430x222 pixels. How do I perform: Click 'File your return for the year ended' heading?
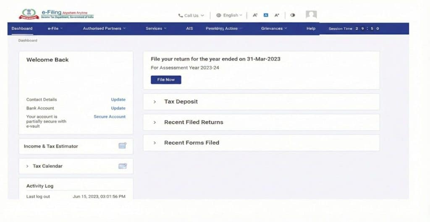pos(215,59)
